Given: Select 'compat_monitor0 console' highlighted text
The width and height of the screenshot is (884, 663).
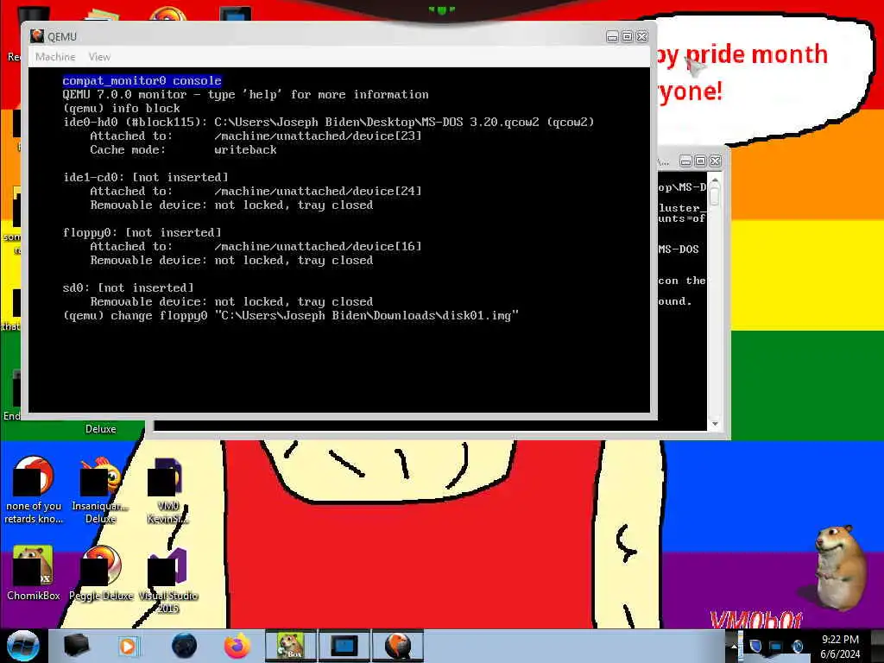Looking at the screenshot, I should pyautogui.click(x=142, y=80).
